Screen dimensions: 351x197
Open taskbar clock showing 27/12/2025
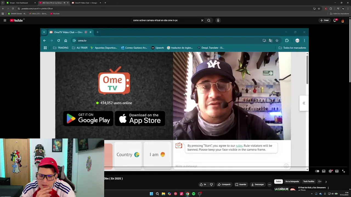[344, 194]
